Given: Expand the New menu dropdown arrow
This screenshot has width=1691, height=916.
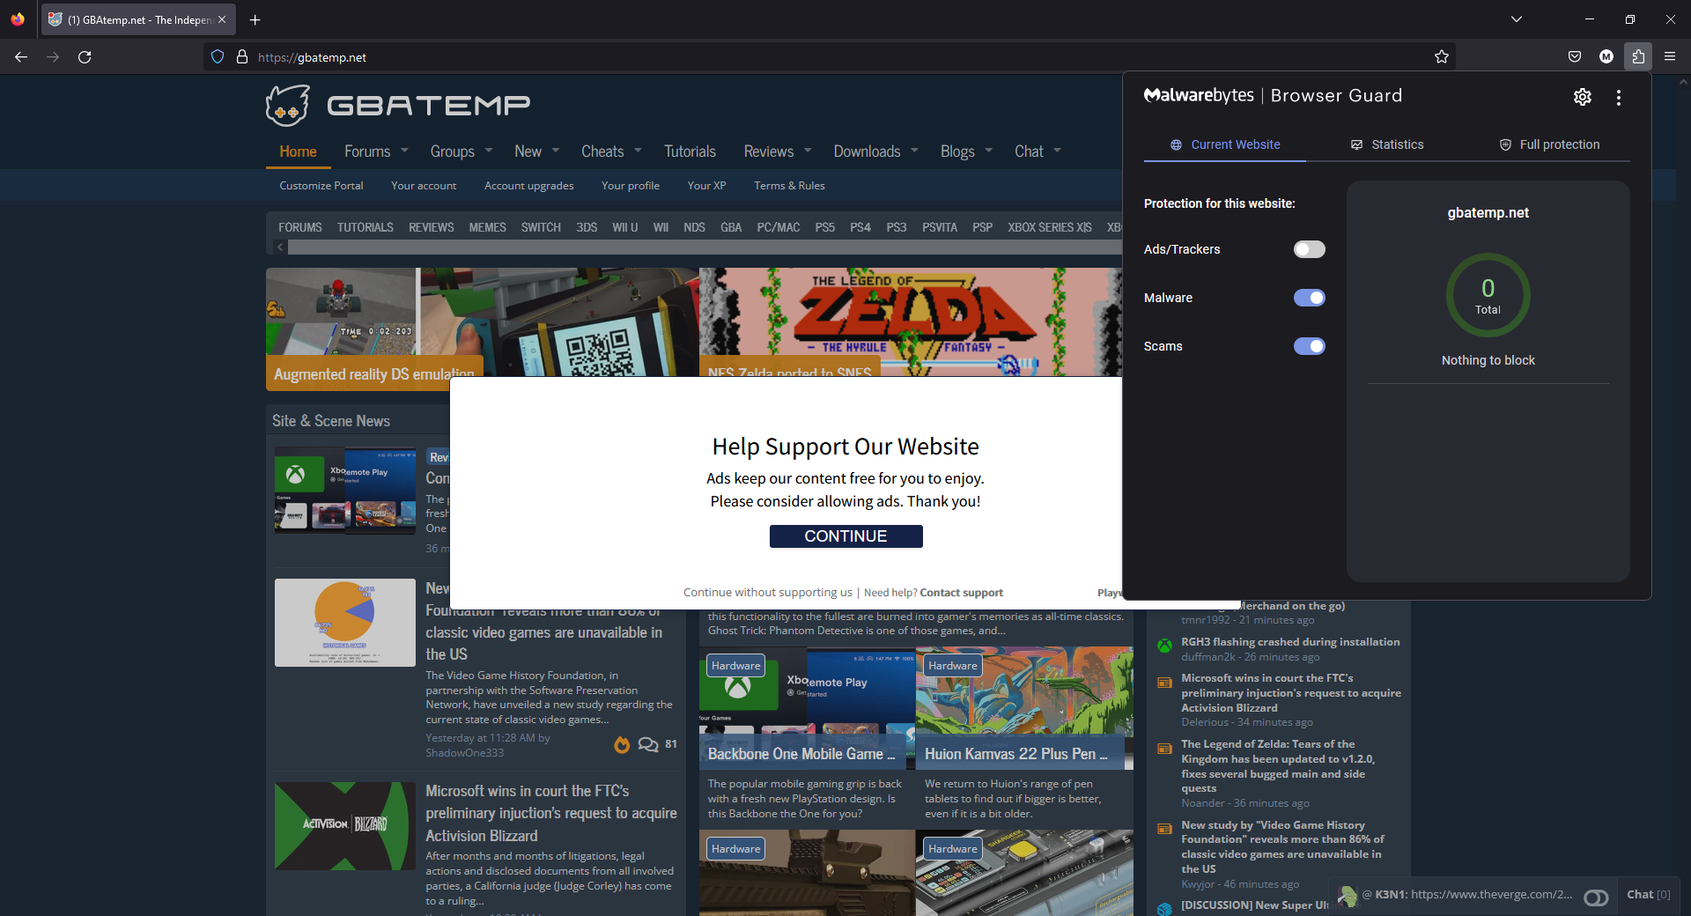Looking at the screenshot, I should tap(556, 151).
